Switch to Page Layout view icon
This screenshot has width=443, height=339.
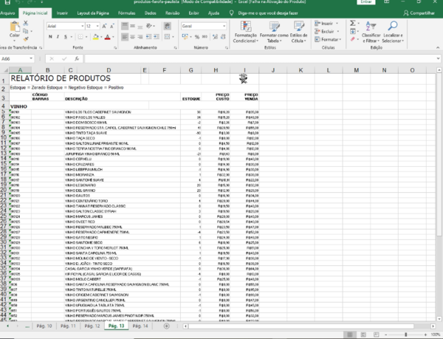pos(363,335)
